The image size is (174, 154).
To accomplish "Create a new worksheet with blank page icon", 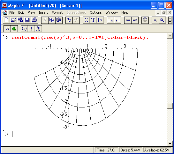I will pos(6,20).
